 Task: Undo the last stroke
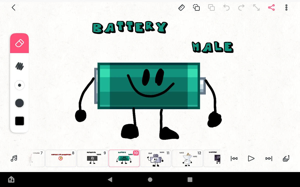pos(226,7)
